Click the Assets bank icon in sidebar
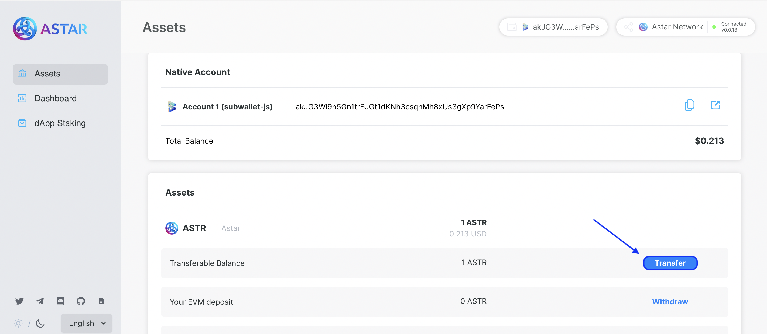Viewport: 767px width, 334px height. (x=22, y=74)
